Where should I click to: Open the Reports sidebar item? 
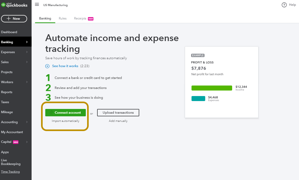[x=7, y=92]
